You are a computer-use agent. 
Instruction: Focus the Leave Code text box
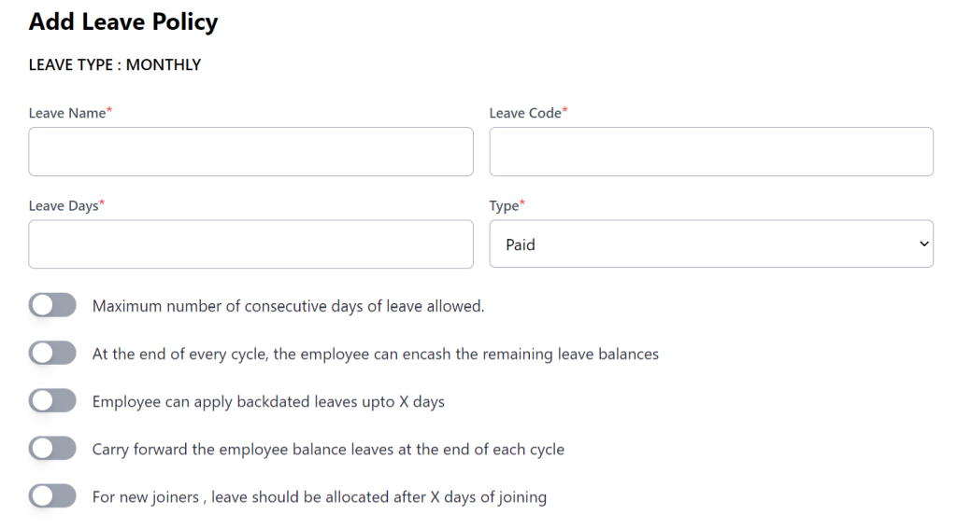point(711,152)
